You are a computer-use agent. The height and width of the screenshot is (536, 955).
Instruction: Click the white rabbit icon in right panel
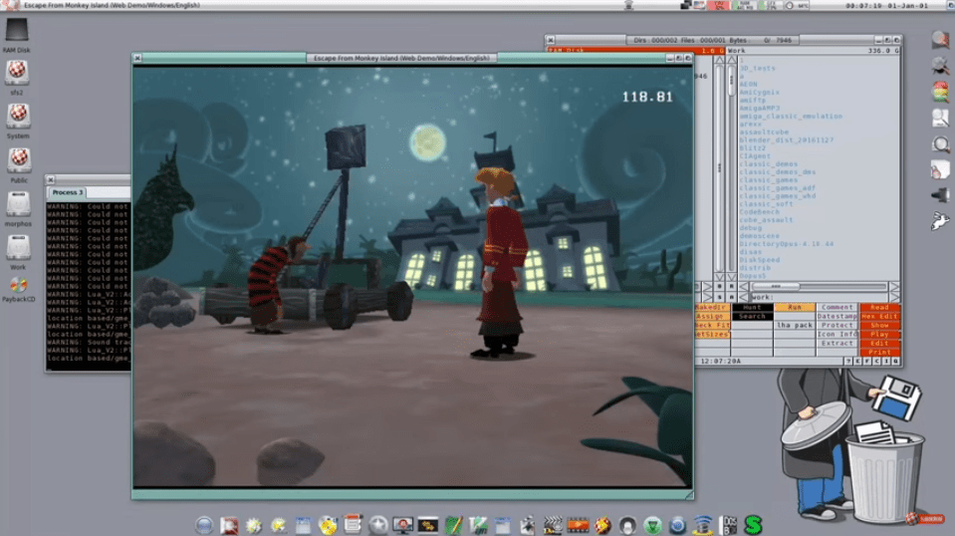click(x=940, y=221)
